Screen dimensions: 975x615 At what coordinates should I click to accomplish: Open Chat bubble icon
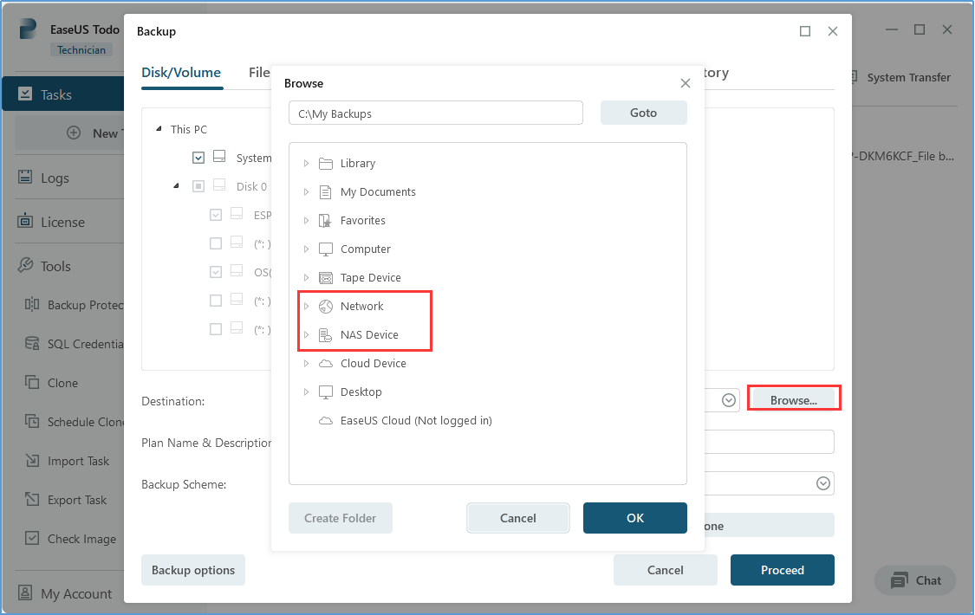point(900,580)
